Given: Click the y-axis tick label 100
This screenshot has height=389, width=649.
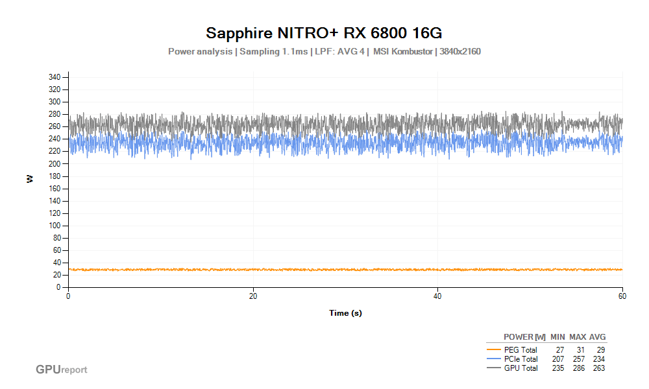Looking at the screenshot, I should 55,226.
